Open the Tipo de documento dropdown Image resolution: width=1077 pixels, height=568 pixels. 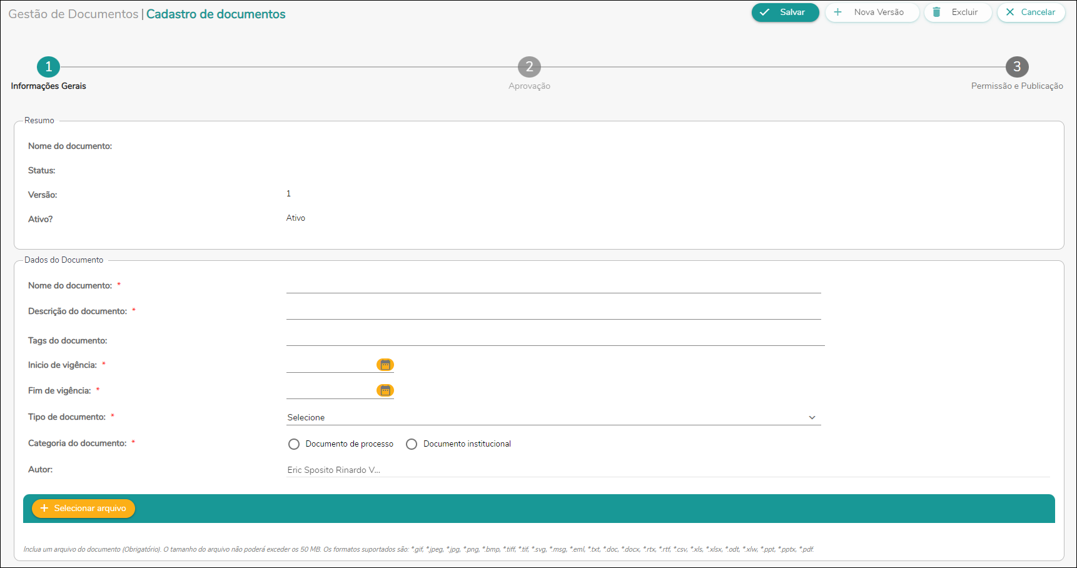[x=554, y=417]
